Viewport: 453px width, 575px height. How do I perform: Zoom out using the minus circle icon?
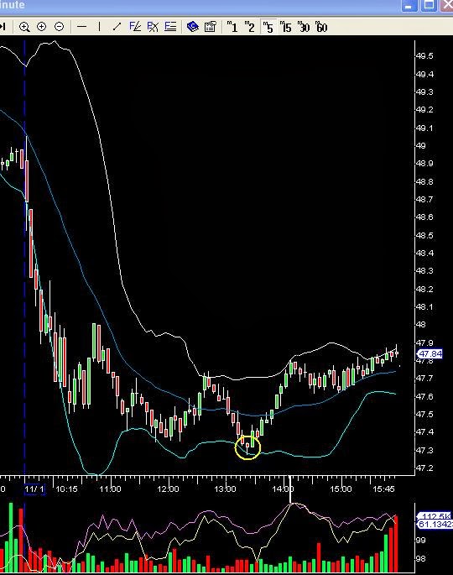(59, 27)
